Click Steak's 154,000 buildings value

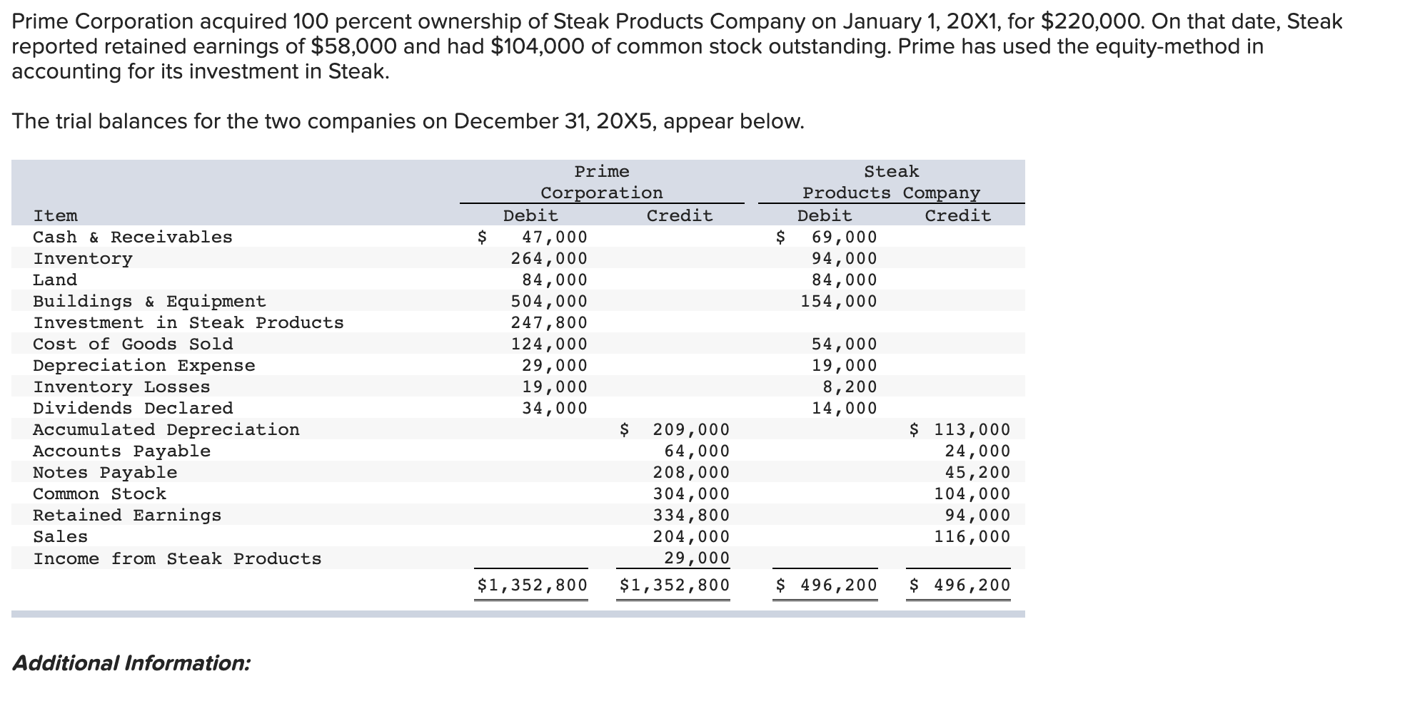click(x=839, y=301)
